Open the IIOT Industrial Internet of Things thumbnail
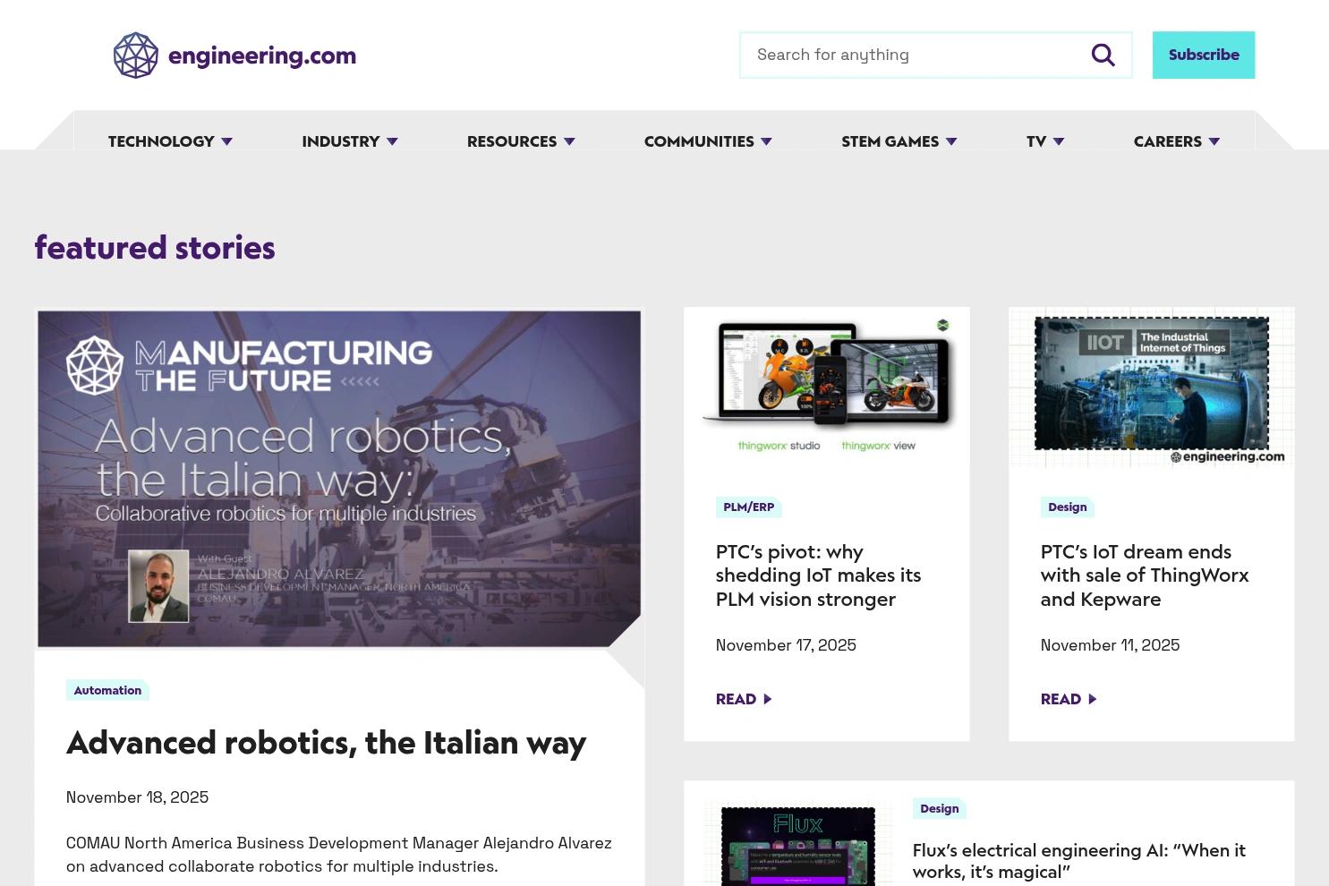The image size is (1329, 886). 1152,388
